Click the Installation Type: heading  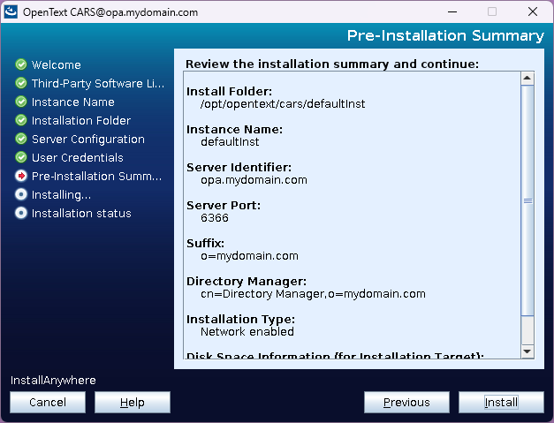pyautogui.click(x=240, y=319)
